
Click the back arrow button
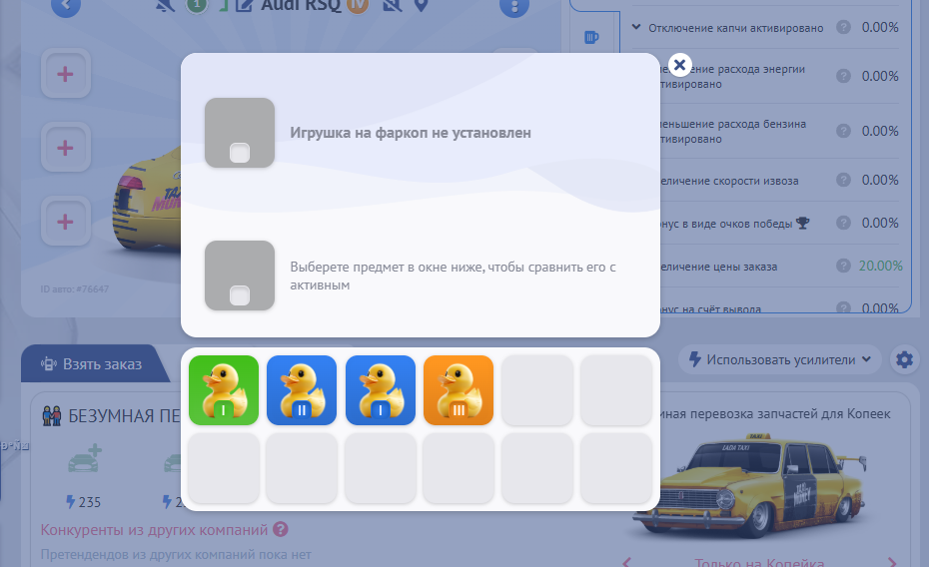pos(65,6)
